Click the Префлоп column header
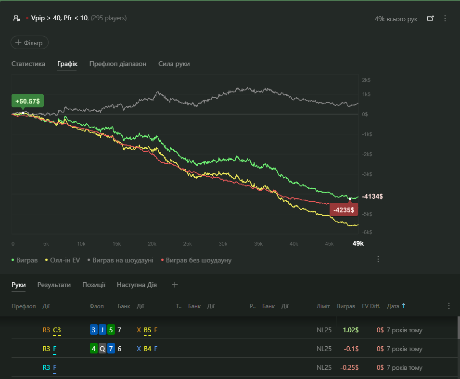 [24, 306]
